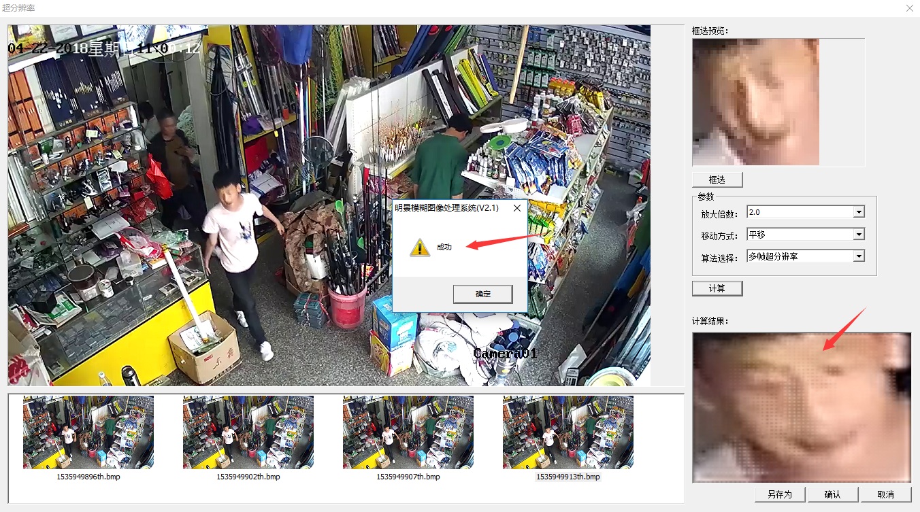This screenshot has height=512, width=920.
Task: Select thumbnail 1535949902th.bmp
Action: coord(248,433)
